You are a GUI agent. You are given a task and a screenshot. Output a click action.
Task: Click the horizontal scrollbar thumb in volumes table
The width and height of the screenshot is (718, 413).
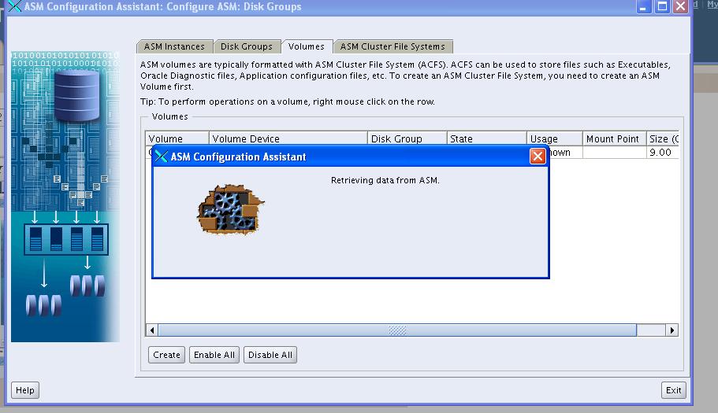(x=397, y=330)
